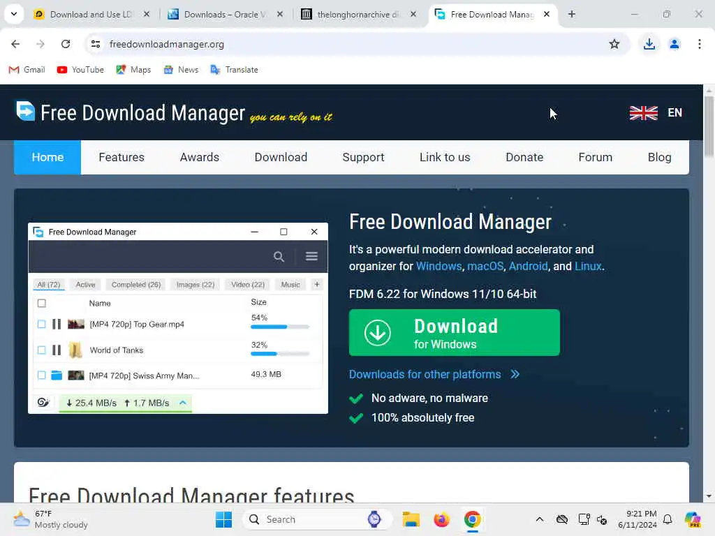This screenshot has height=536, width=715.
Task: Open the tab search dropdown arrow
Action: pos(14,14)
